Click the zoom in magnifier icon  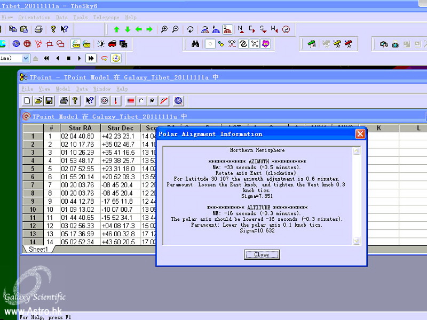click(x=164, y=29)
